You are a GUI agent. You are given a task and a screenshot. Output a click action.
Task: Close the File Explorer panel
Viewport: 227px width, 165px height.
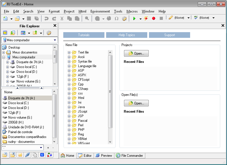click(55, 26)
